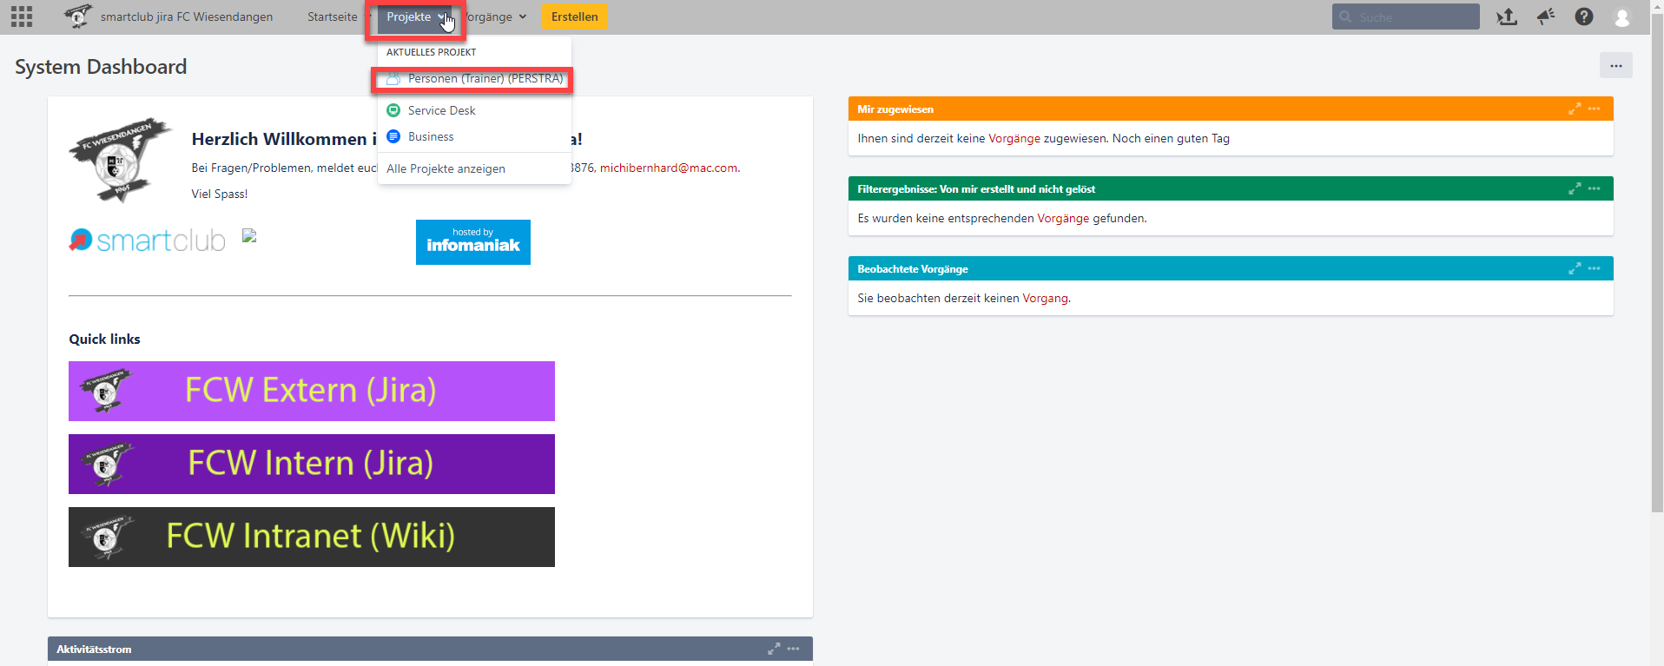Click Alle Projekte anzeigen
The height and width of the screenshot is (666, 1664).
[x=446, y=168]
